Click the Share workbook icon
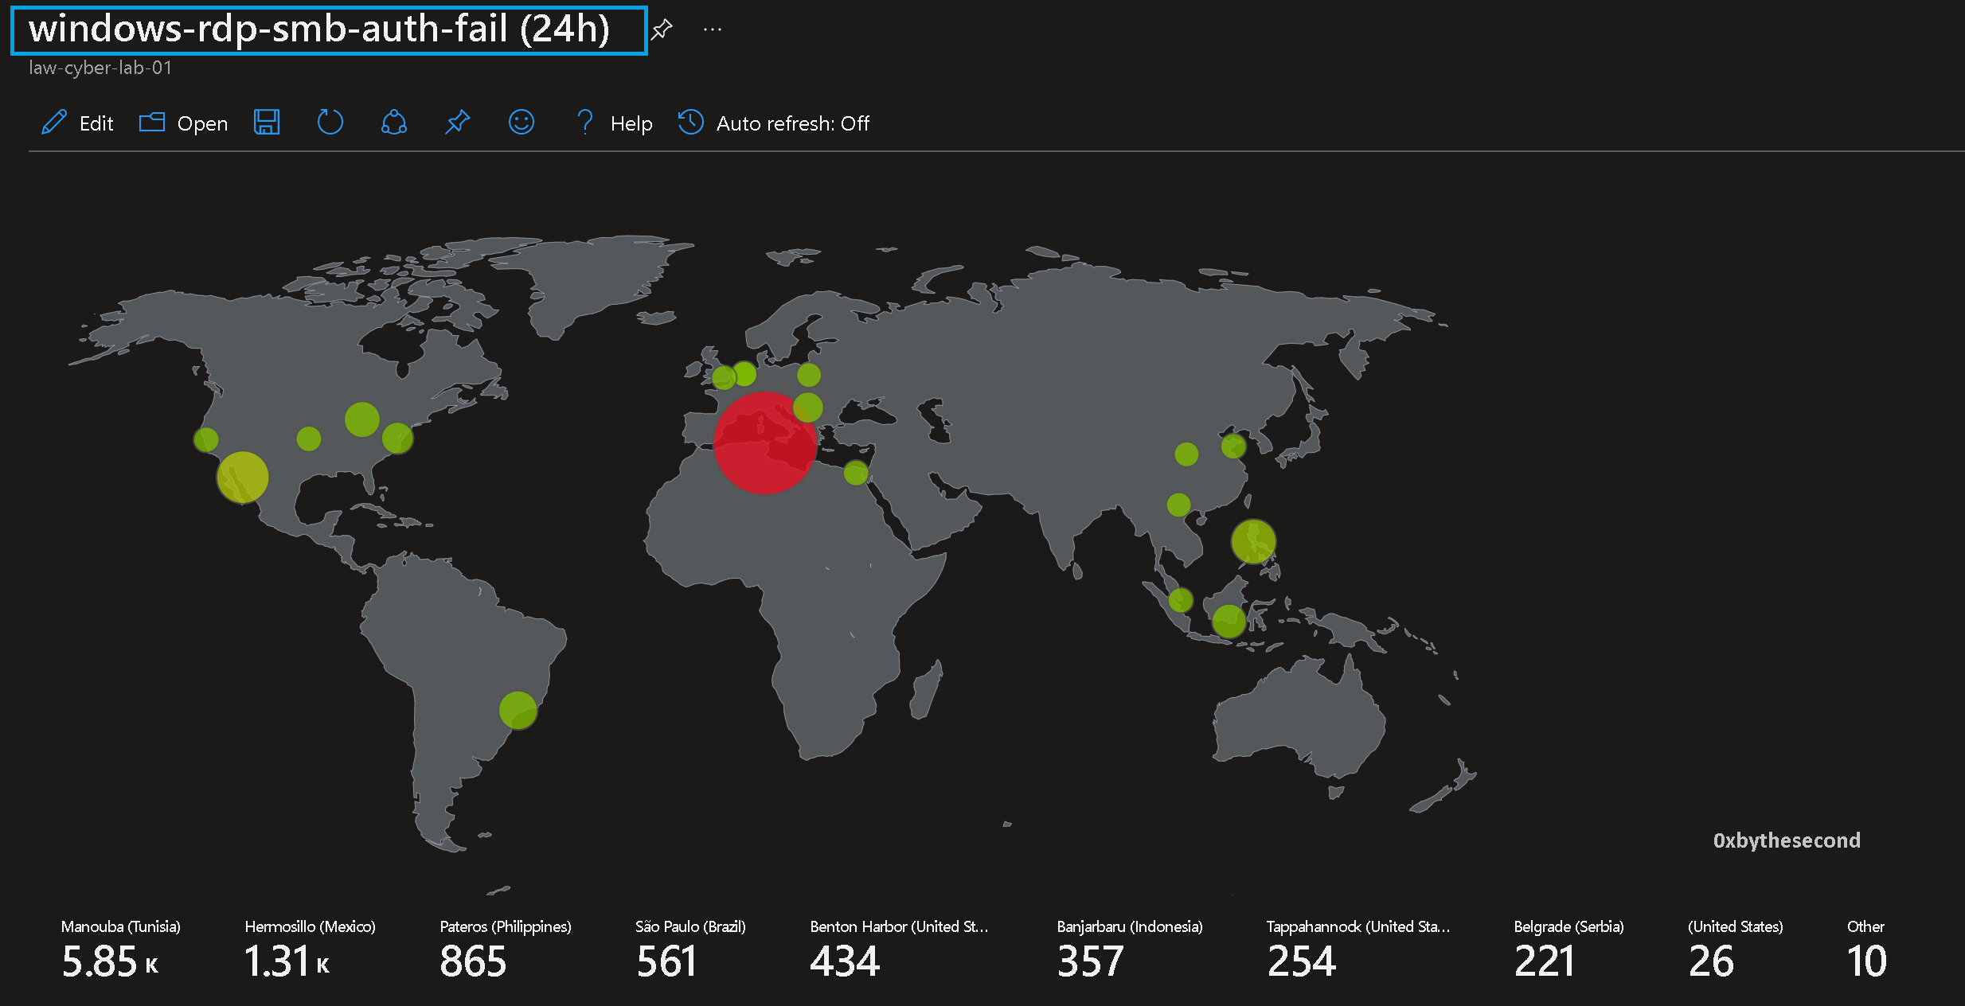Image resolution: width=1965 pixels, height=1006 pixels. coord(393,123)
